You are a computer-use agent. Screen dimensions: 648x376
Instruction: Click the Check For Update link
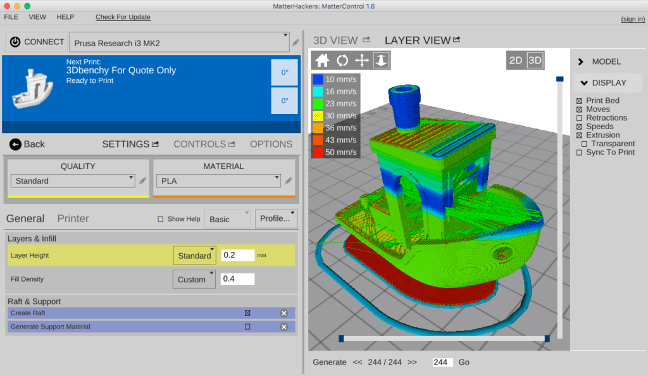coord(123,17)
